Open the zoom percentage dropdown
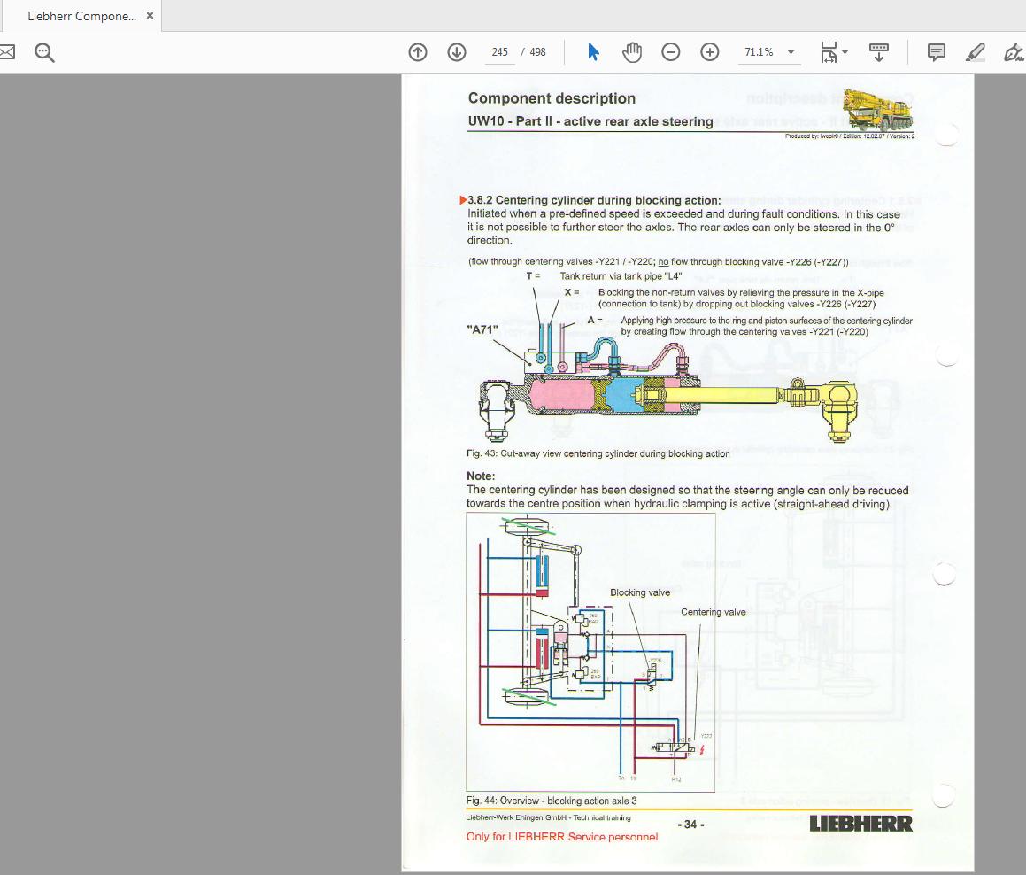Screen dimensions: 1026x875 791,52
